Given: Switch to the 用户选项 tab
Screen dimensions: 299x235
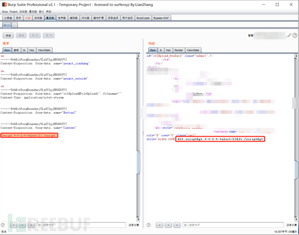Looking at the screenshot, I should click(127, 18).
